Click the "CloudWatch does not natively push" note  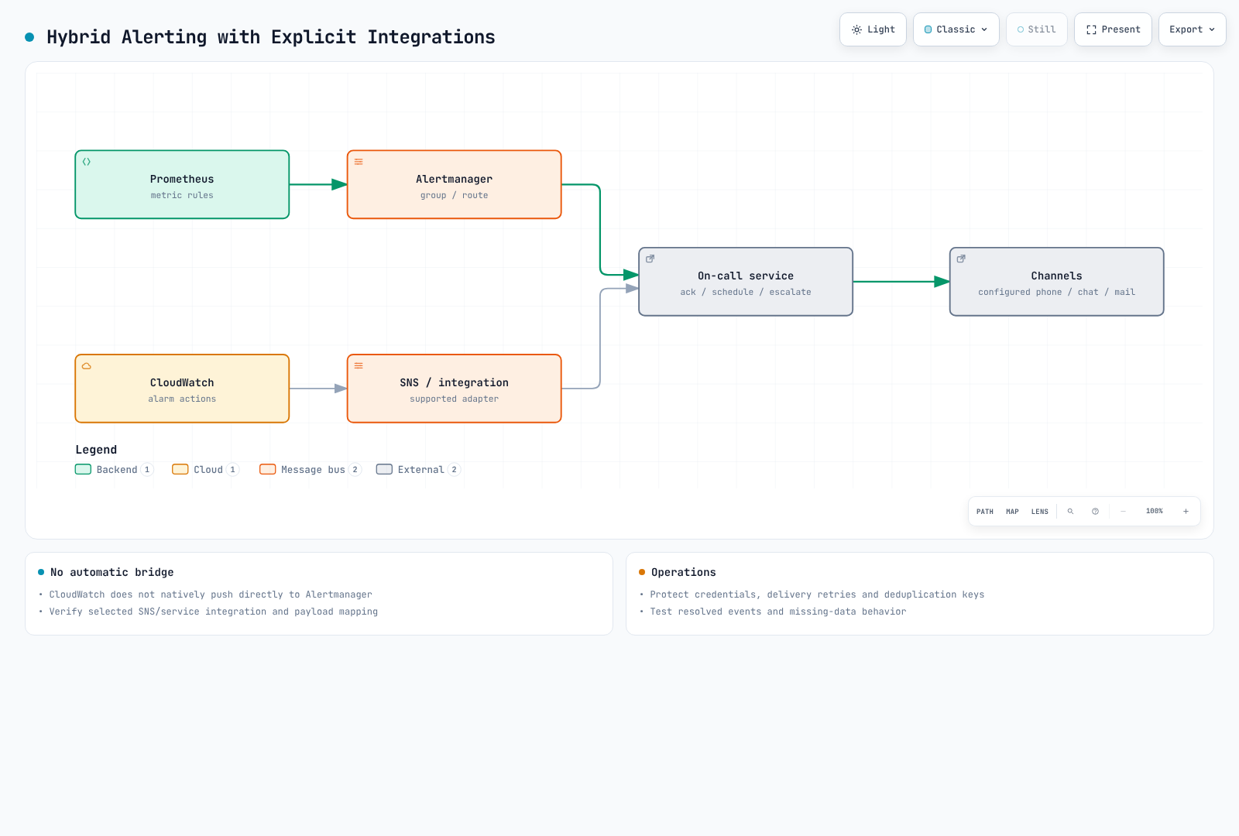(211, 594)
